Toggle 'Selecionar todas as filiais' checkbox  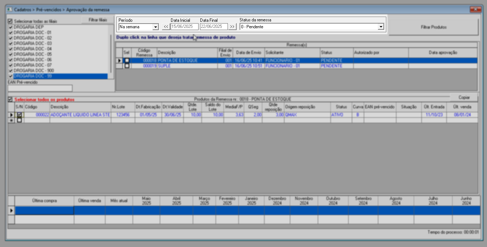click(x=10, y=21)
